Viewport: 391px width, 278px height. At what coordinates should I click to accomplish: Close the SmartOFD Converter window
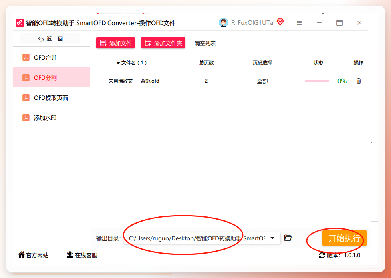point(359,23)
